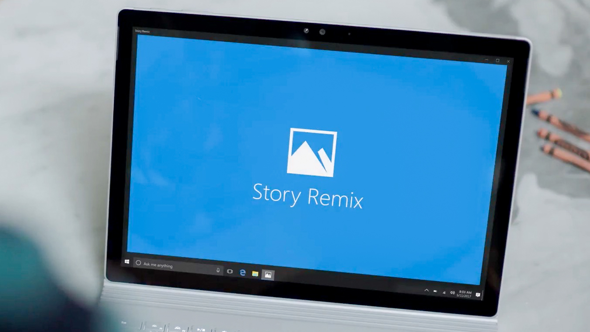Expand hidden system tray icons chevron
The height and width of the screenshot is (332, 590).
click(x=427, y=290)
